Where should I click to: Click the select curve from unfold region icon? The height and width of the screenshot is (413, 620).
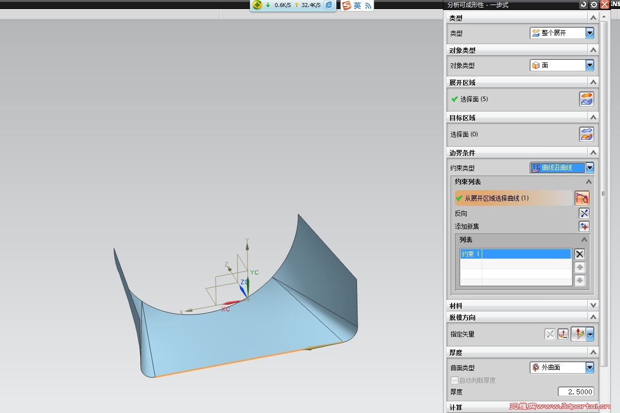(x=582, y=198)
